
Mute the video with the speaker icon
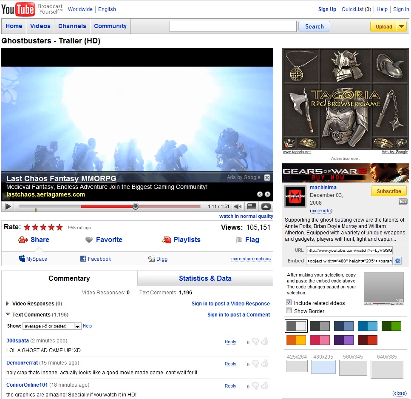pyautogui.click(x=238, y=206)
